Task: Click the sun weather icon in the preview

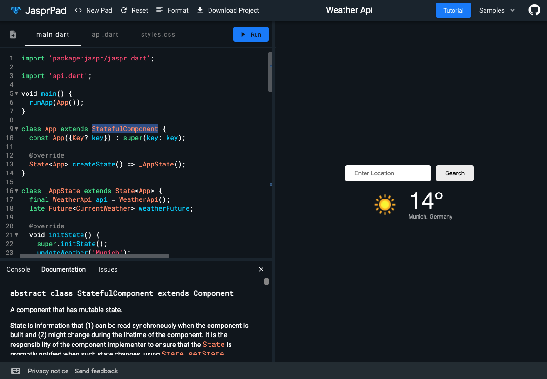Action: pyautogui.click(x=385, y=205)
